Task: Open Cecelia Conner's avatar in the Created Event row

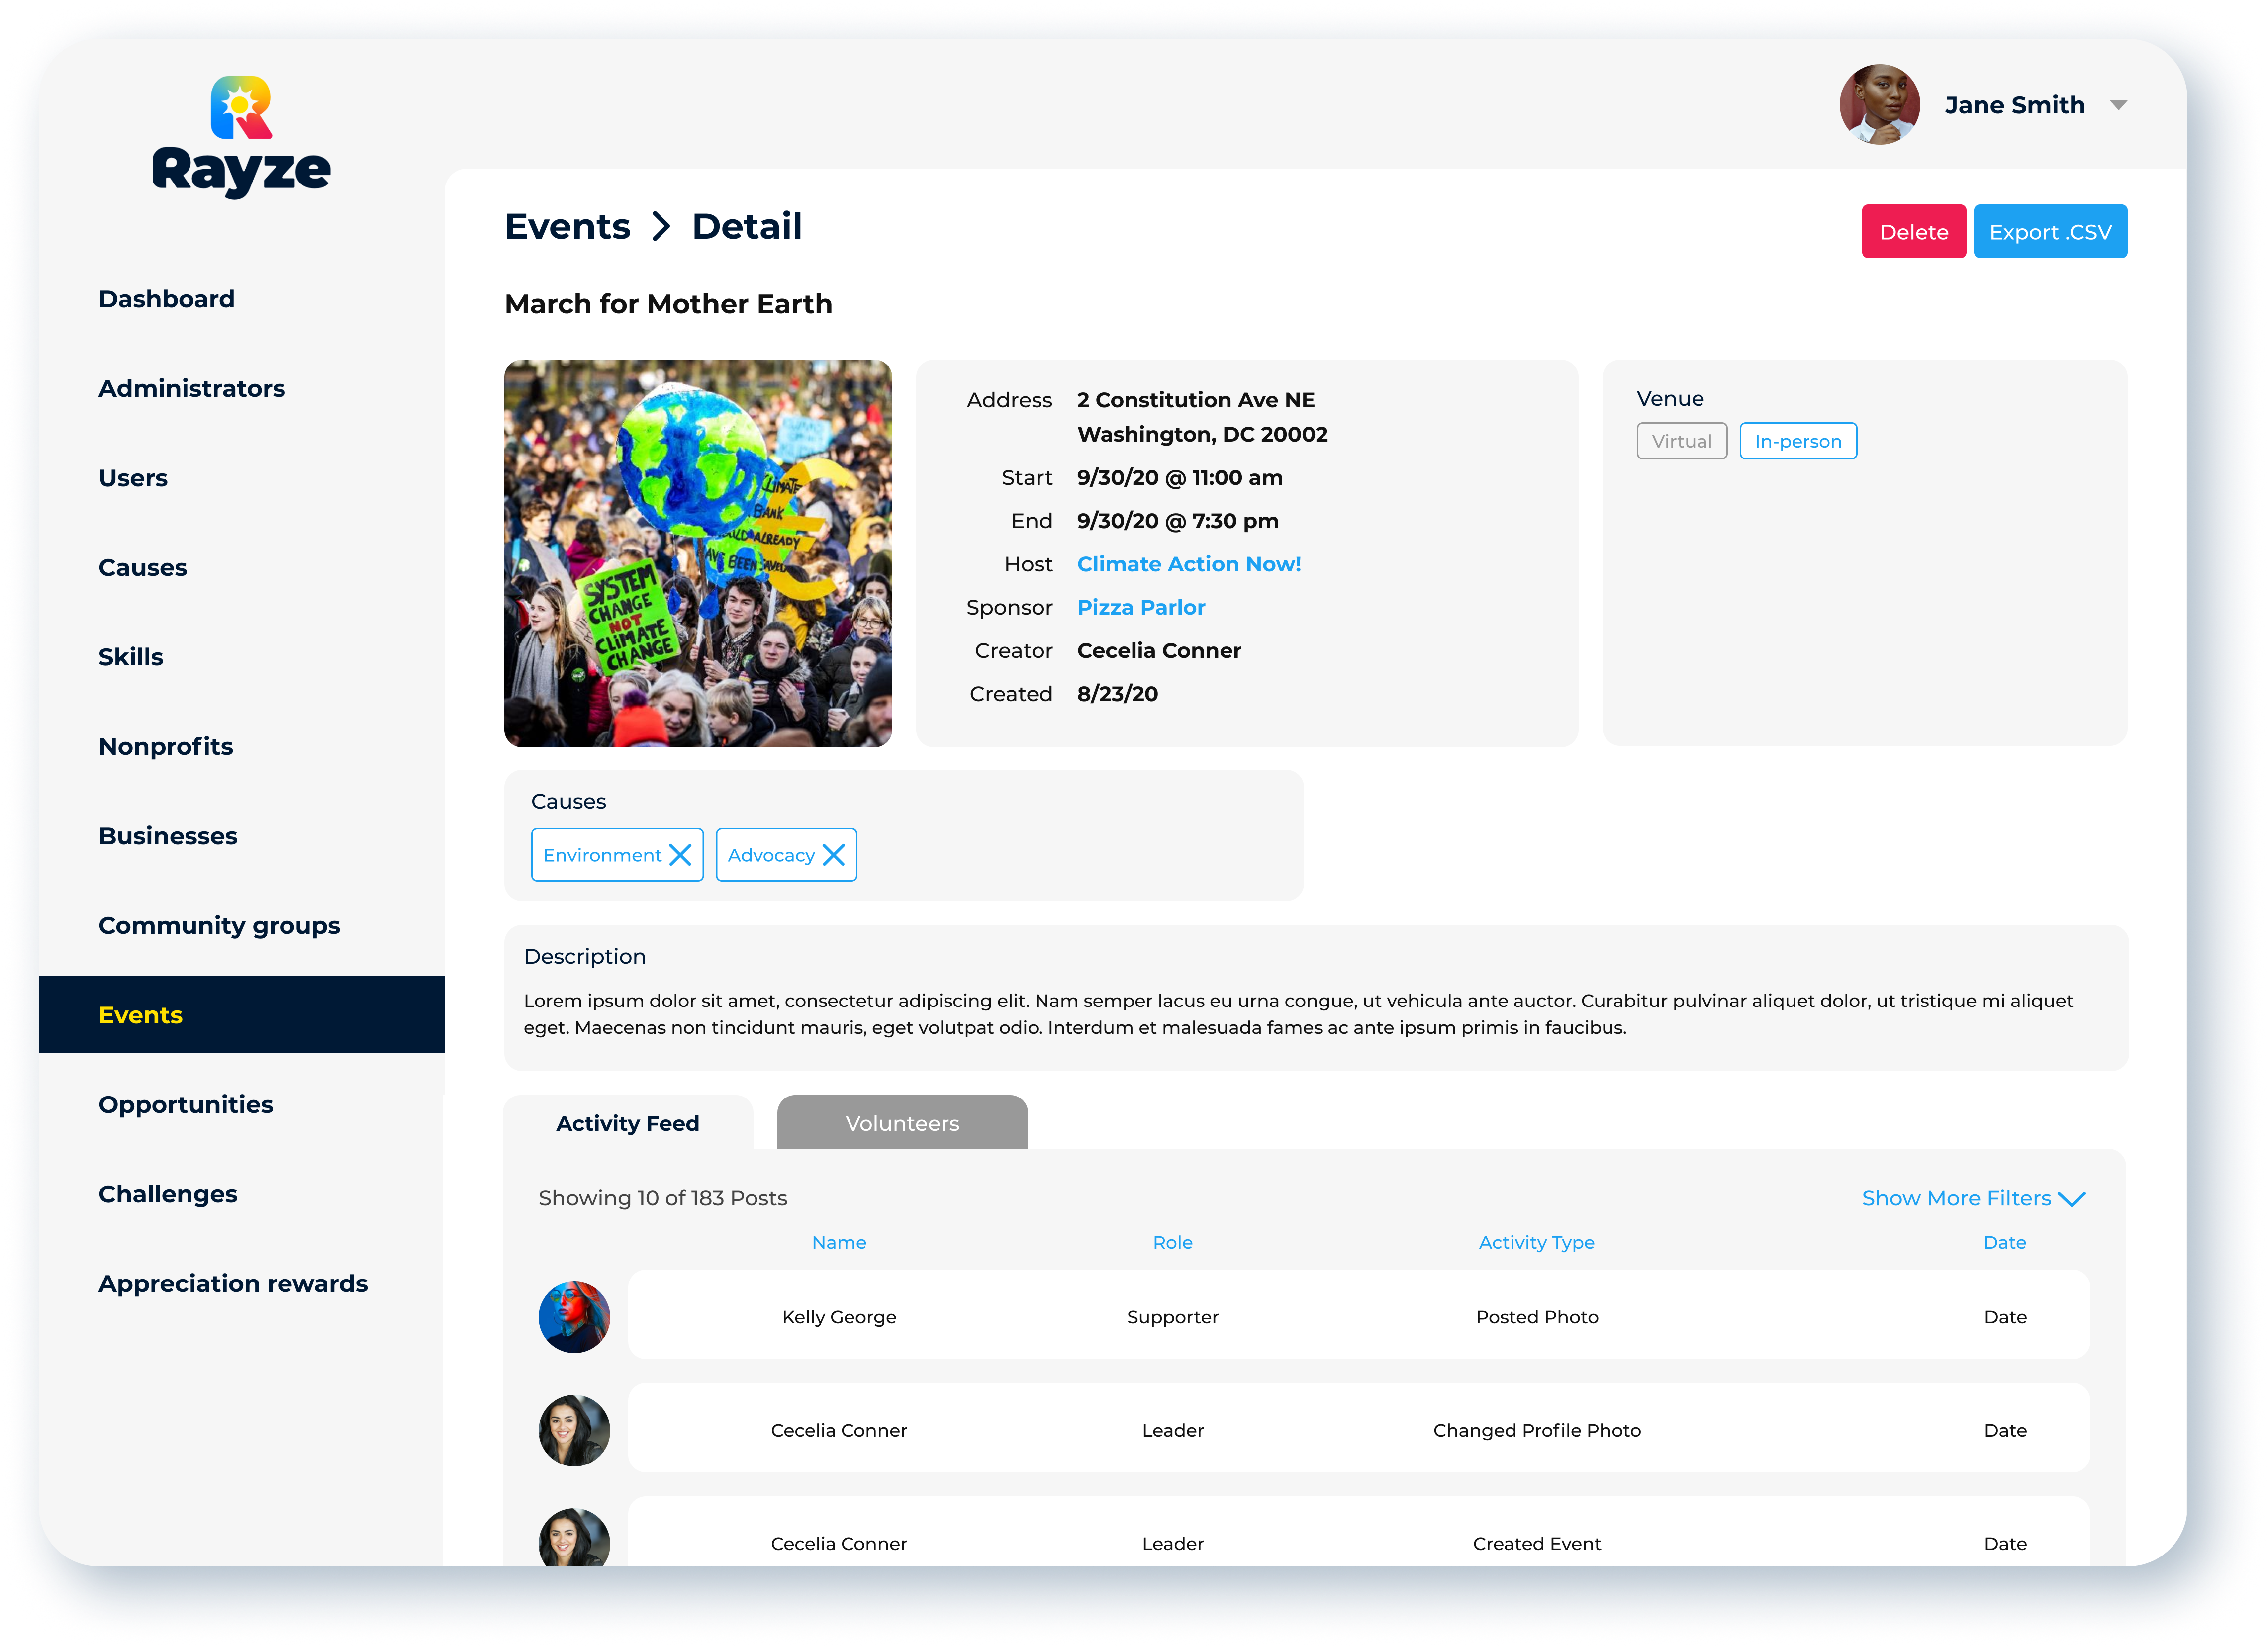Action: click(x=574, y=1537)
